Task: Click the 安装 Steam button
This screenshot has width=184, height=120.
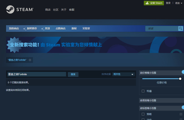Action: [x=154, y=3]
